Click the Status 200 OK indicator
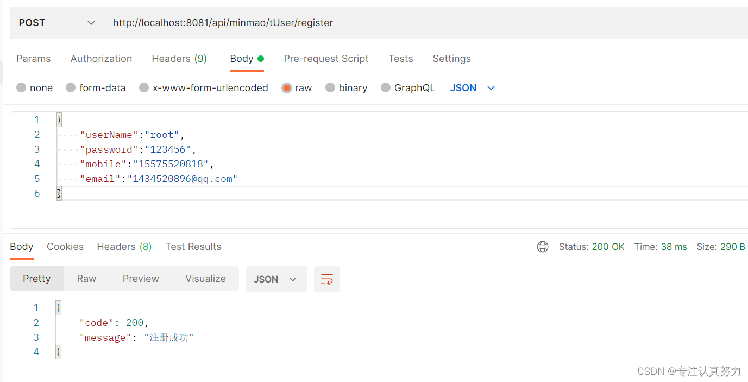 [592, 247]
